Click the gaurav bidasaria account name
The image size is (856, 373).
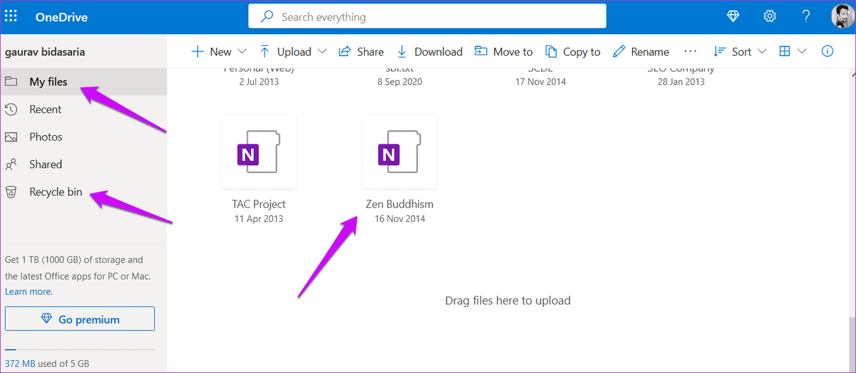pyautogui.click(x=45, y=52)
